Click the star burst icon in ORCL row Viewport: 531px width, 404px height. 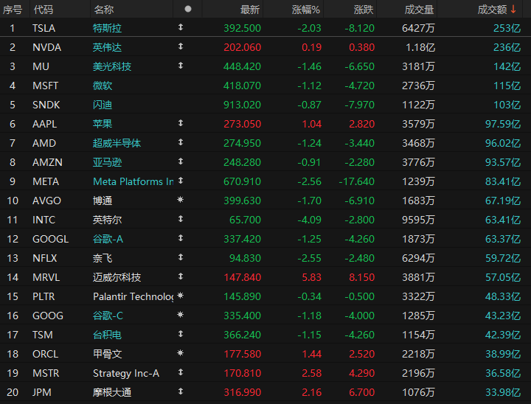click(181, 353)
